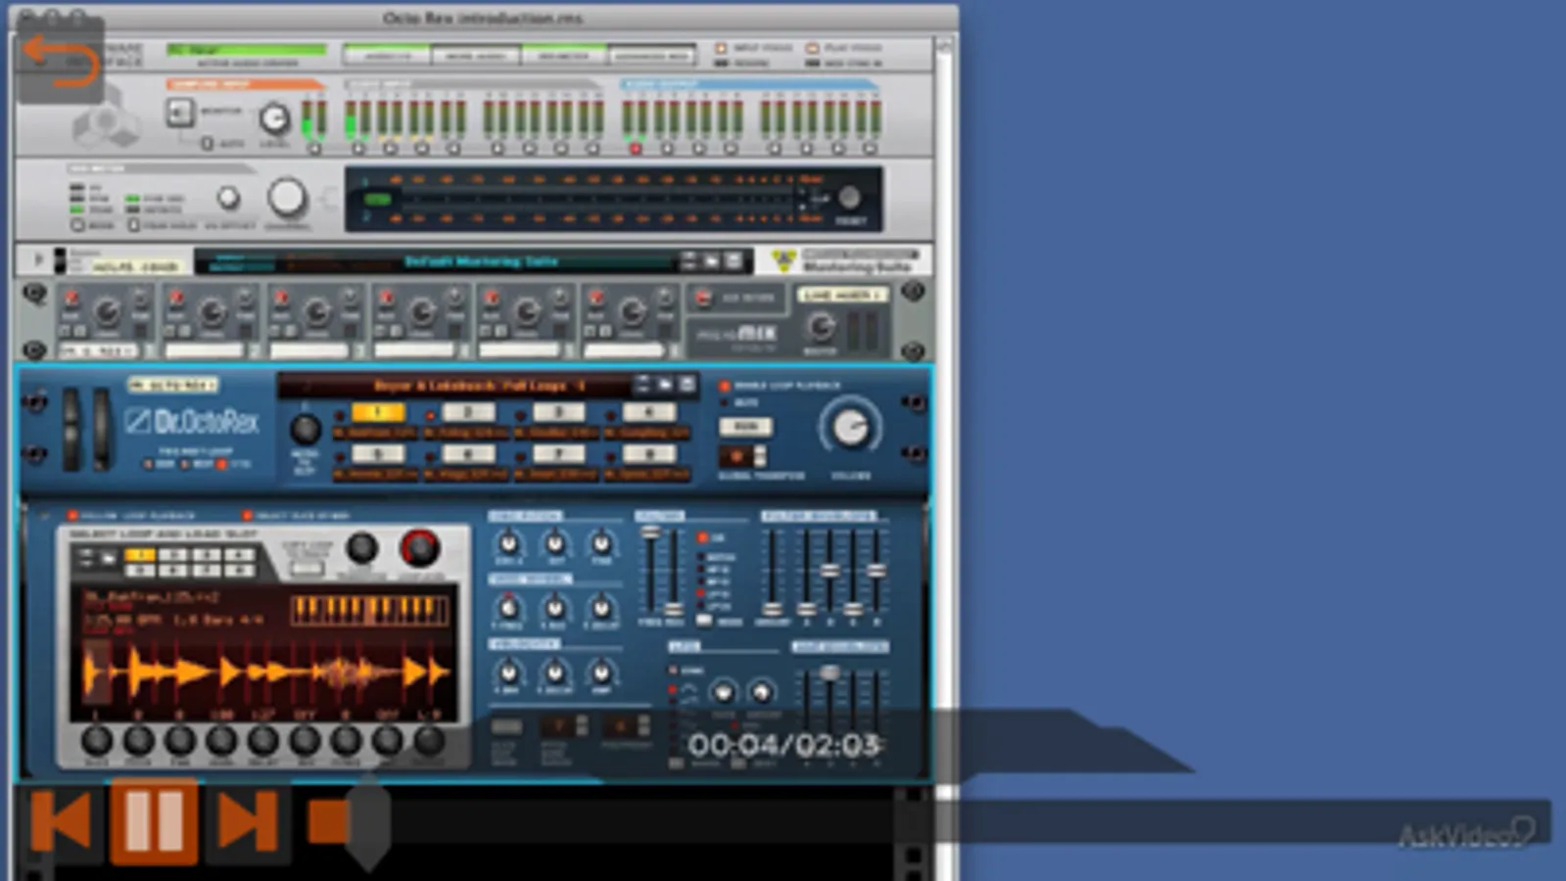
Task: Click the red-ringed loop level knob
Action: (x=419, y=548)
